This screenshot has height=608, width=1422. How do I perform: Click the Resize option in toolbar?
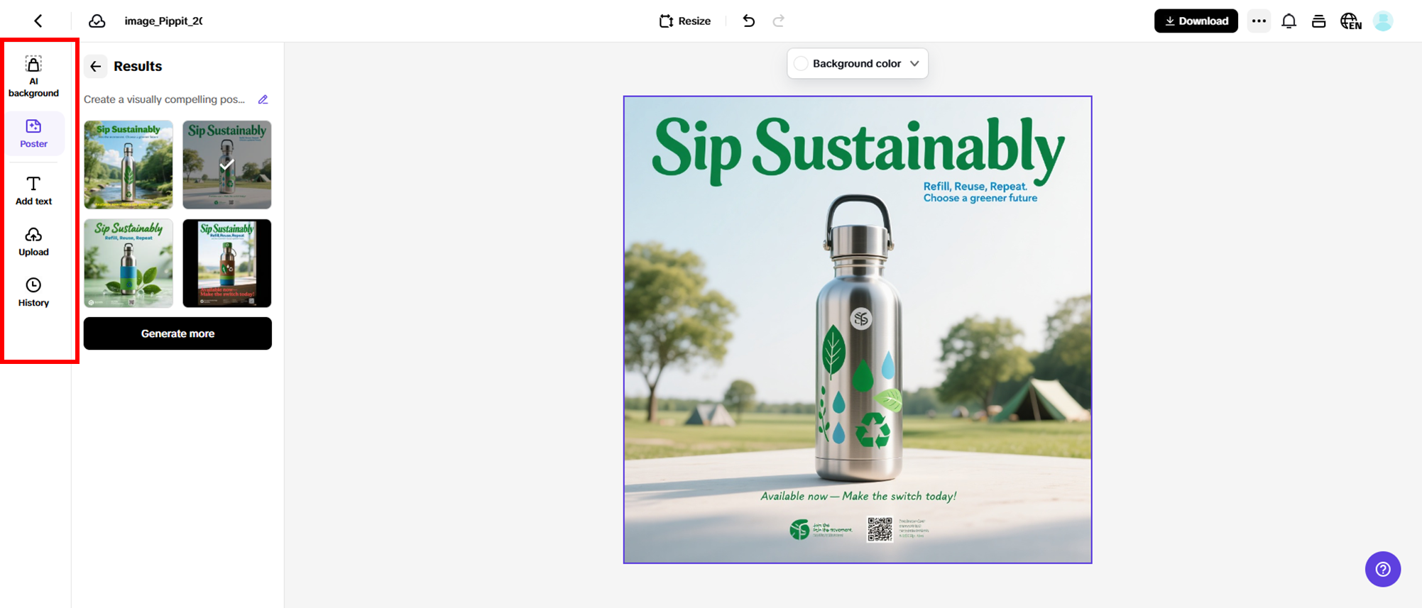tap(685, 21)
